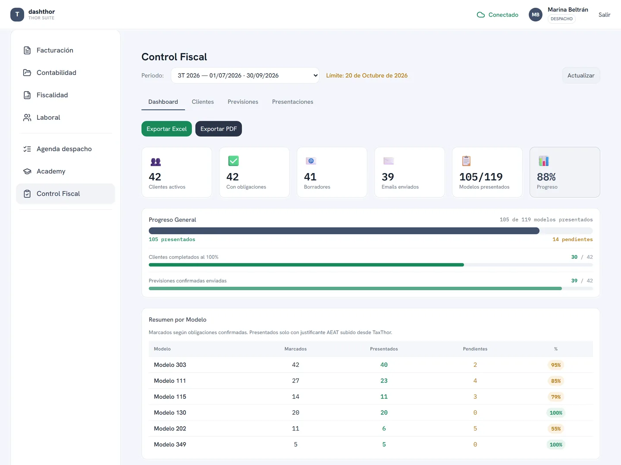
Task: Click the Modelo 111 row label
Action: click(x=170, y=381)
